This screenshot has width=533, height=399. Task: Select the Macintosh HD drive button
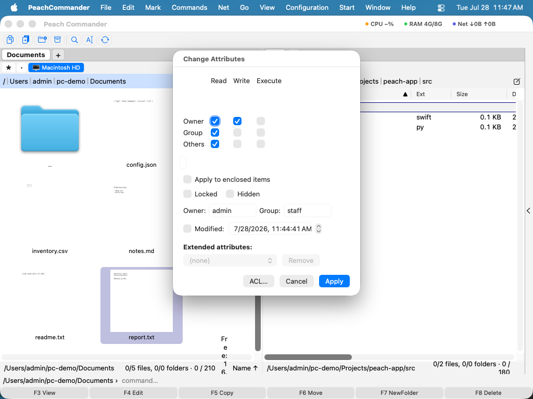point(56,68)
